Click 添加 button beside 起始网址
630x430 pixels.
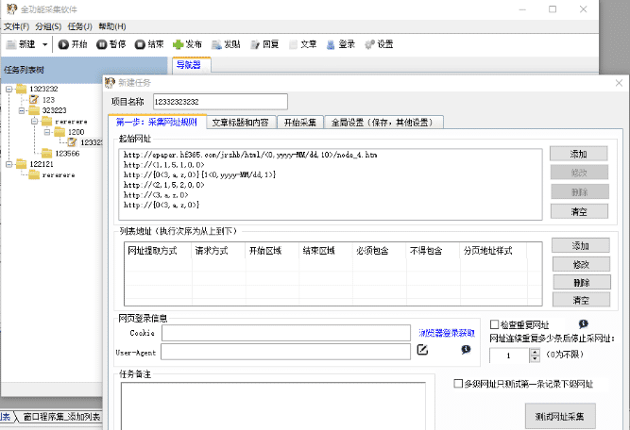[579, 154]
